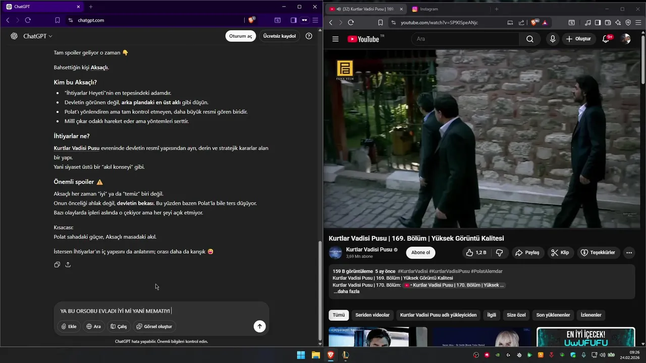The width and height of the screenshot is (646, 363).
Task: Open the more actions three-dot menu under video
Action: pyautogui.click(x=629, y=253)
